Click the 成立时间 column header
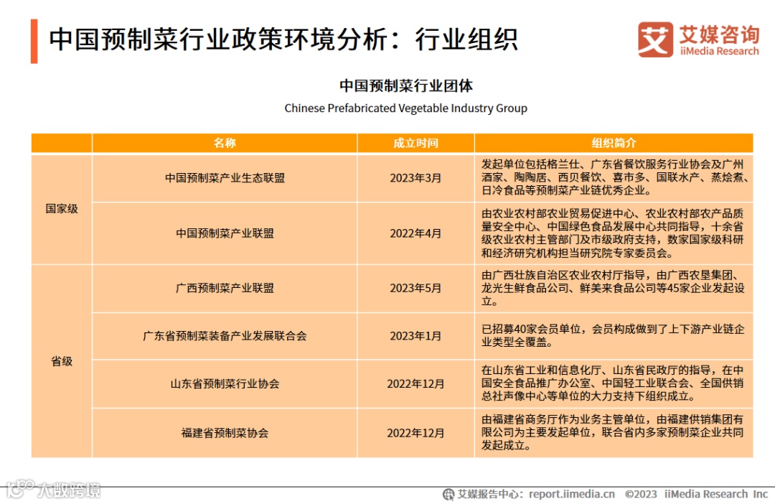This screenshot has height=504, width=775. (415, 143)
